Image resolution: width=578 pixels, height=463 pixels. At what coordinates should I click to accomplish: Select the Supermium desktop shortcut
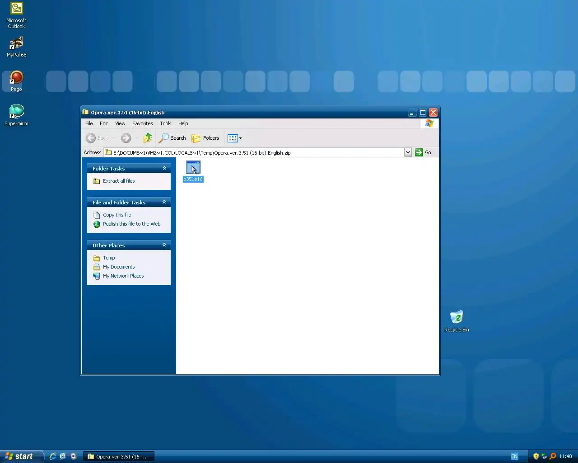pos(16,115)
